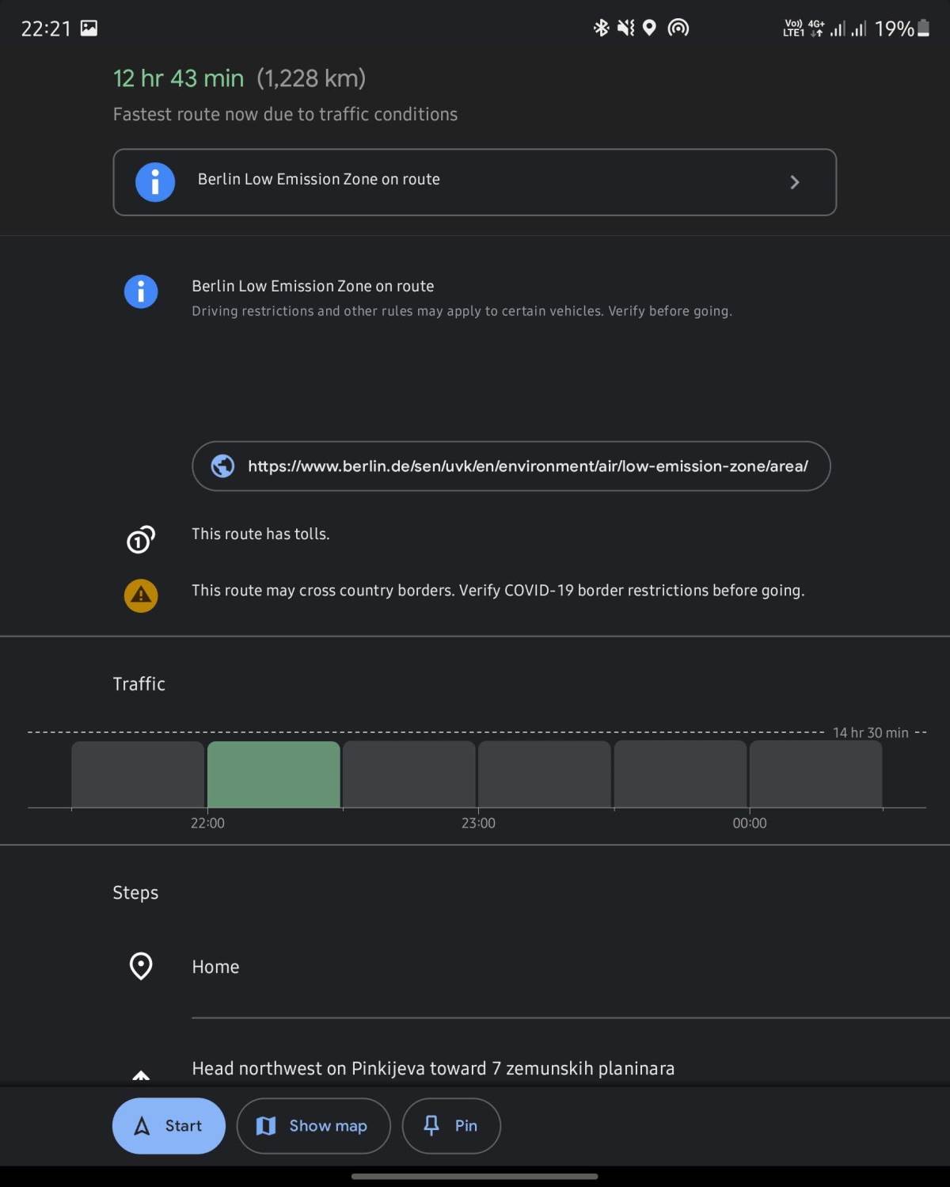Tap the pin icon inside Pin button
The image size is (950, 1187).
(431, 1125)
